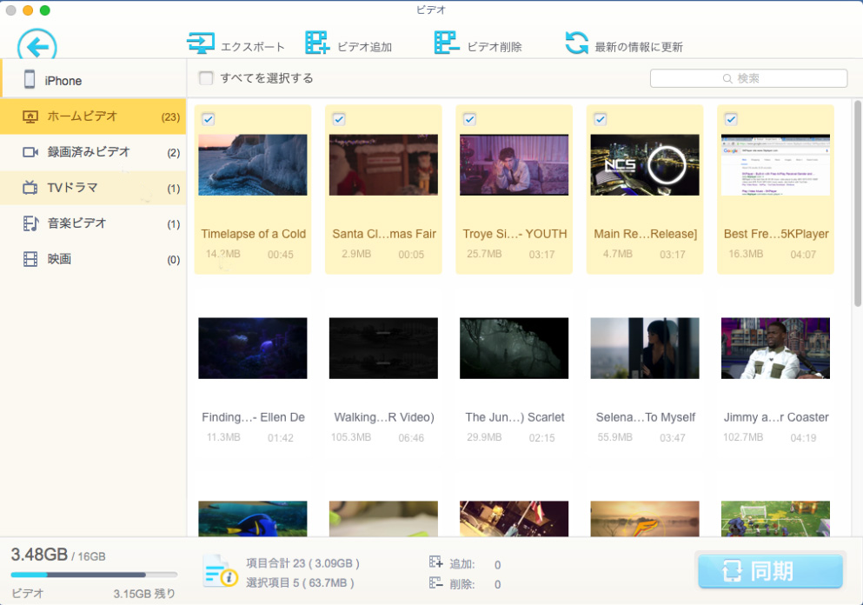Select the Finding...- Ellen De thumbnail
Image resolution: width=863 pixels, height=605 pixels.
point(253,348)
